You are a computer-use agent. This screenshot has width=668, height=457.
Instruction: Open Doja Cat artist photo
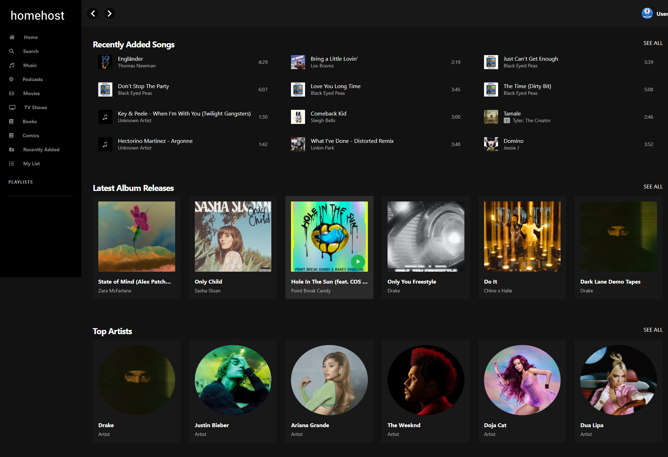pyautogui.click(x=522, y=380)
